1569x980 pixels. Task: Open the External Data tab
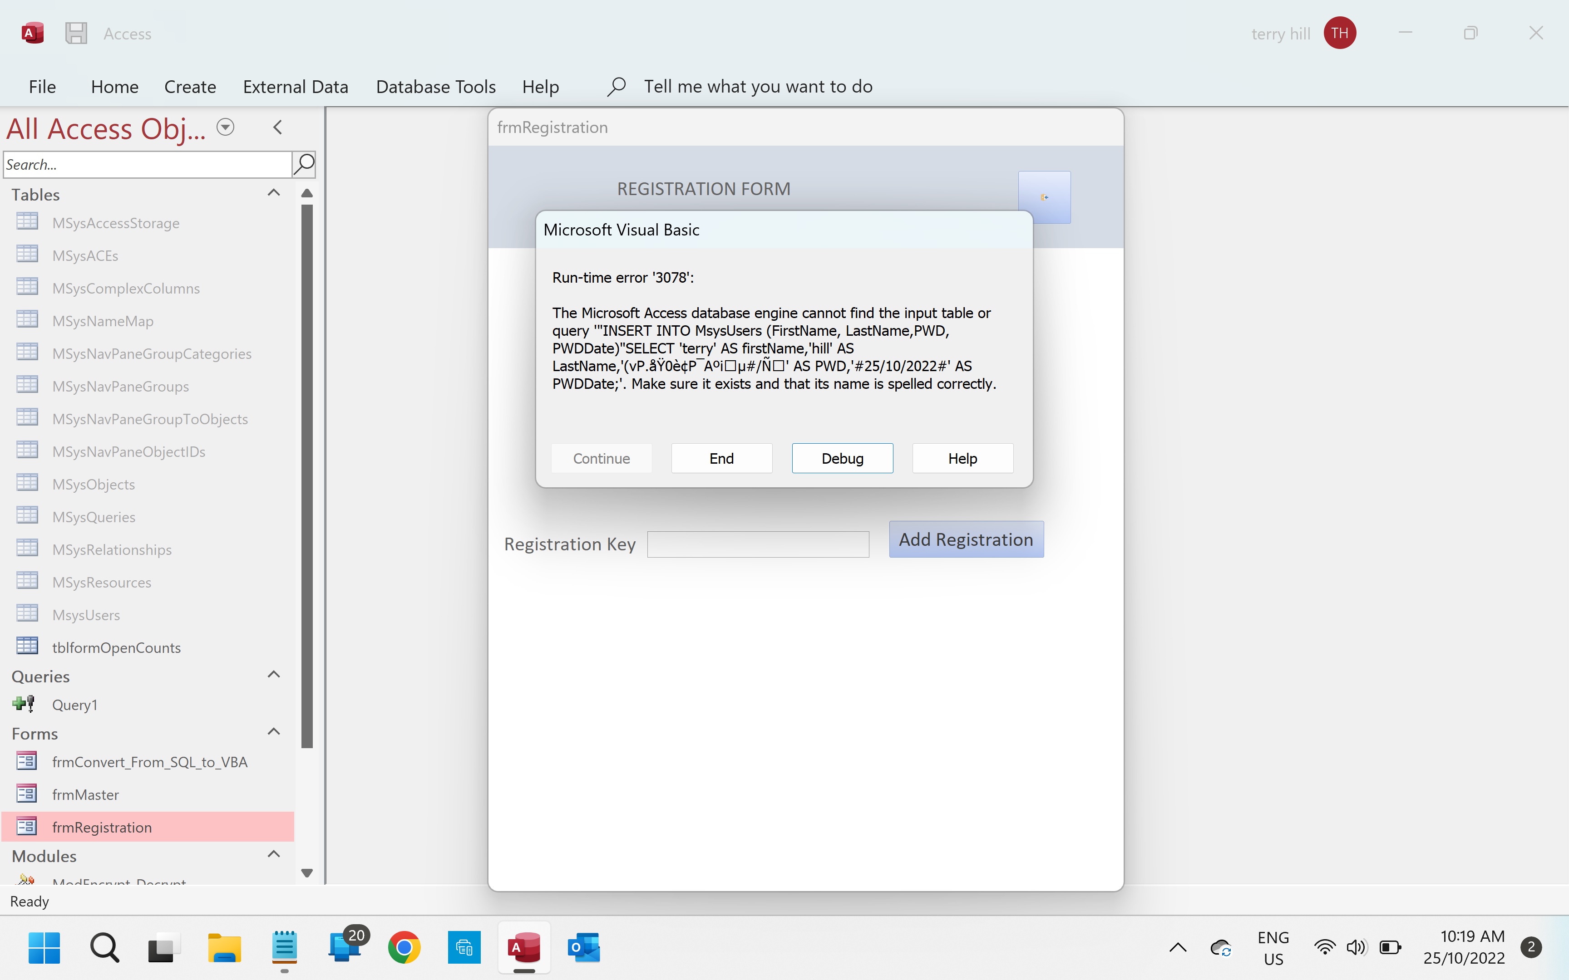tap(296, 86)
